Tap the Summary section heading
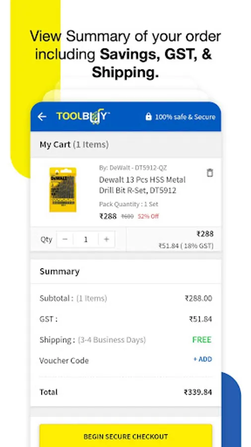 [x=60, y=271]
